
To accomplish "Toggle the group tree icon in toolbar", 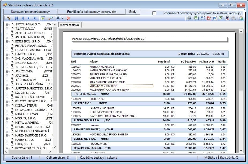I will click(x=9, y=18).
